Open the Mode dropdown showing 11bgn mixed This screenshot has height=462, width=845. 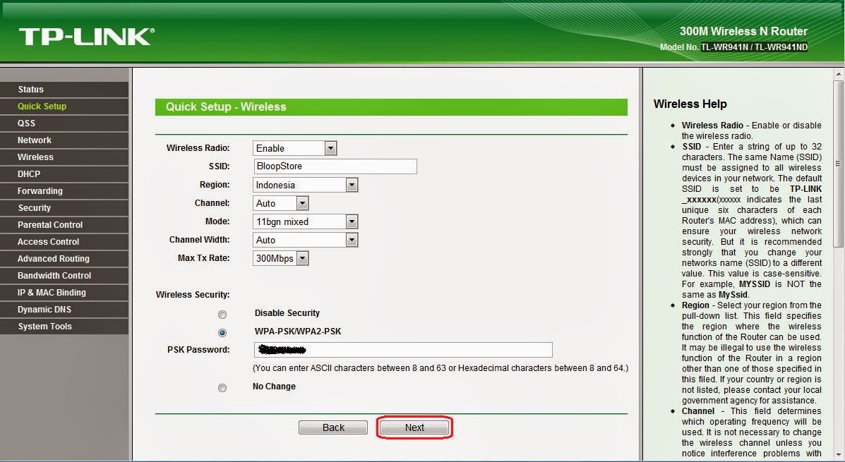click(351, 221)
